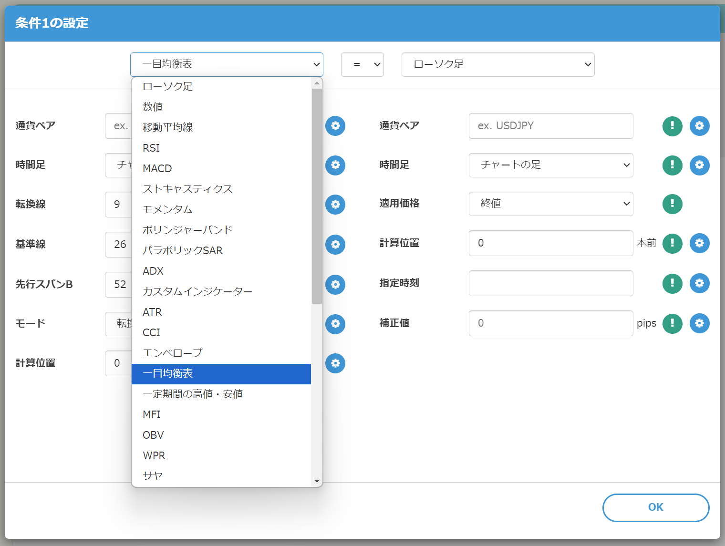
Task: Click the gear icon beside 指定時刻
Action: pos(699,283)
